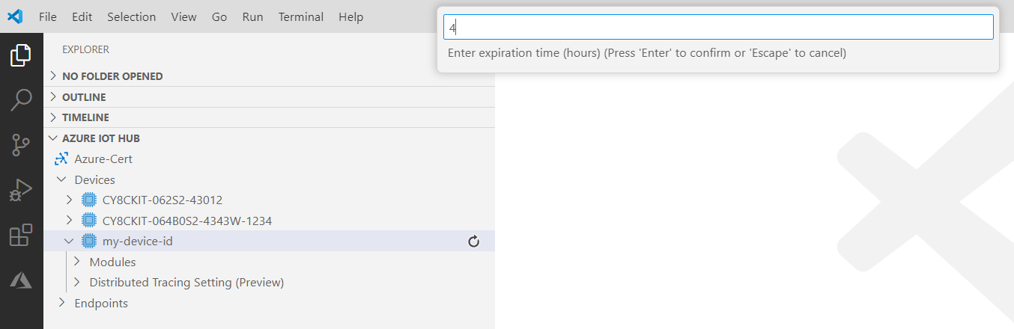
Task: Open the Extensions view icon
Action: pos(21,236)
